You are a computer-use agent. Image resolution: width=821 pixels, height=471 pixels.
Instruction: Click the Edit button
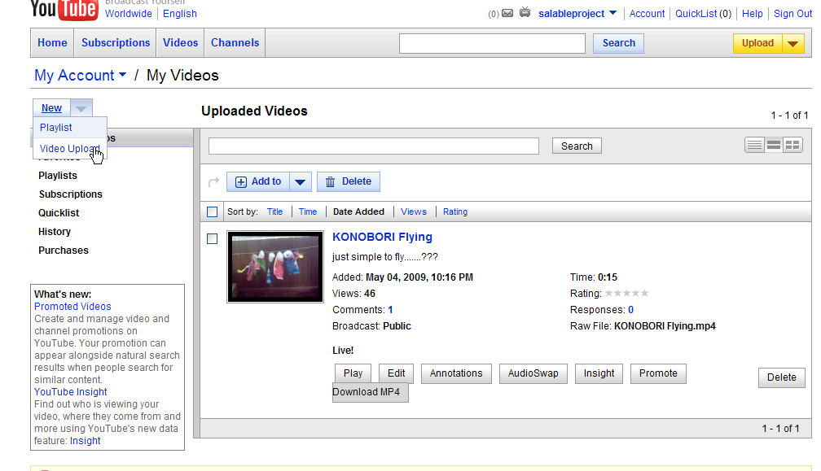click(396, 373)
